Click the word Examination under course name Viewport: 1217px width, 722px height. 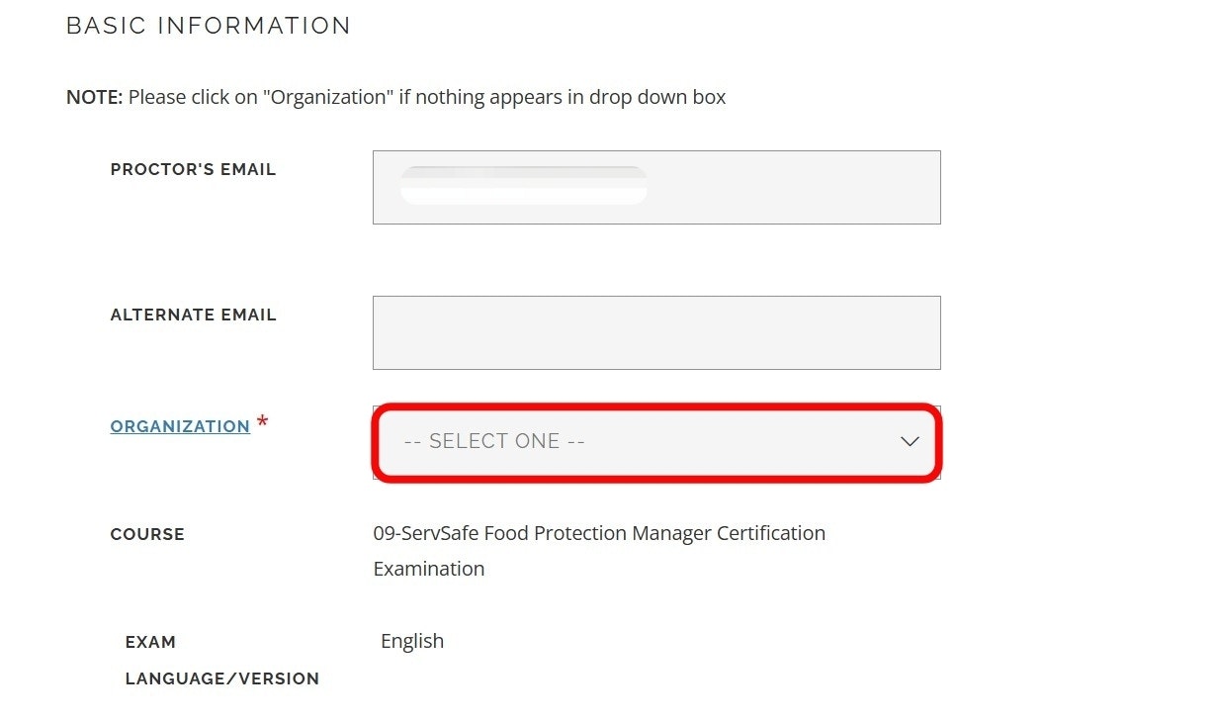pos(429,569)
